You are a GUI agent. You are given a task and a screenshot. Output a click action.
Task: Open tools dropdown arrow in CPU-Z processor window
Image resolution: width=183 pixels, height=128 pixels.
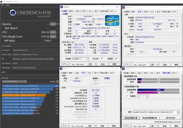pos(96,64)
